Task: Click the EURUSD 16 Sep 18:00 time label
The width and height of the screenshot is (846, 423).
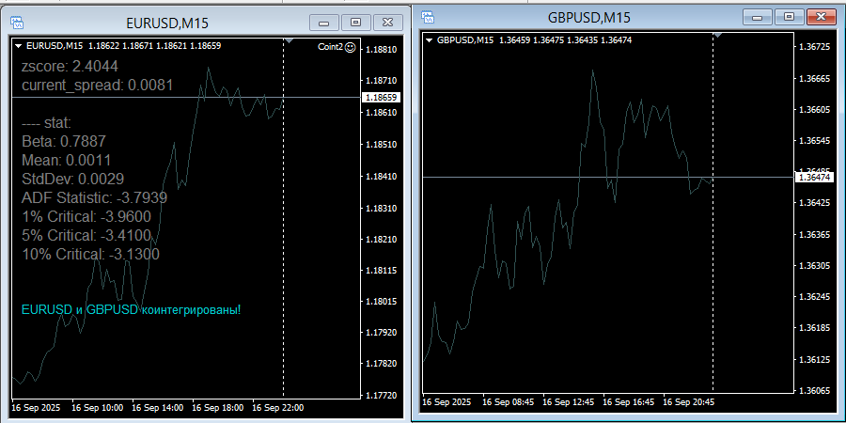Action: click(x=217, y=408)
